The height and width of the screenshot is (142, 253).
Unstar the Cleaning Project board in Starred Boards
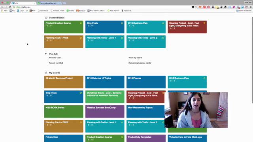click(x=204, y=23)
